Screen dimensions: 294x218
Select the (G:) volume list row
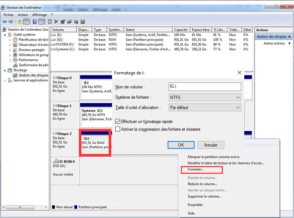coord(151,39)
